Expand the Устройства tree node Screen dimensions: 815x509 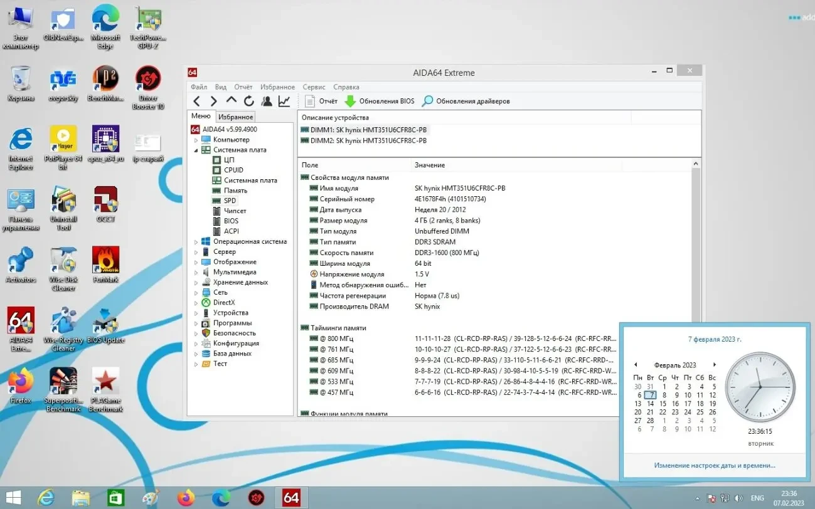196,312
